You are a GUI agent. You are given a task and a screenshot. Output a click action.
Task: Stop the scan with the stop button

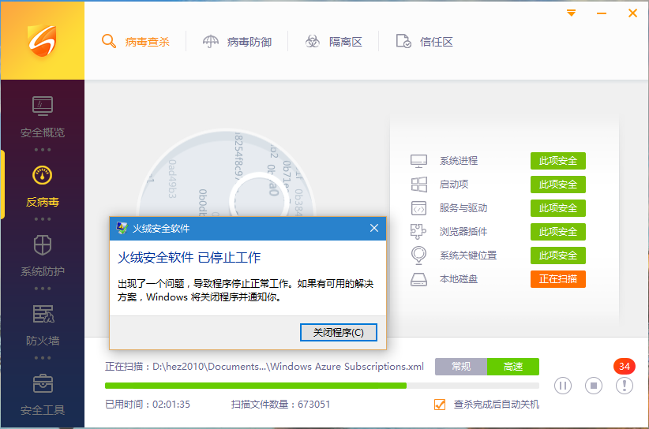click(594, 386)
